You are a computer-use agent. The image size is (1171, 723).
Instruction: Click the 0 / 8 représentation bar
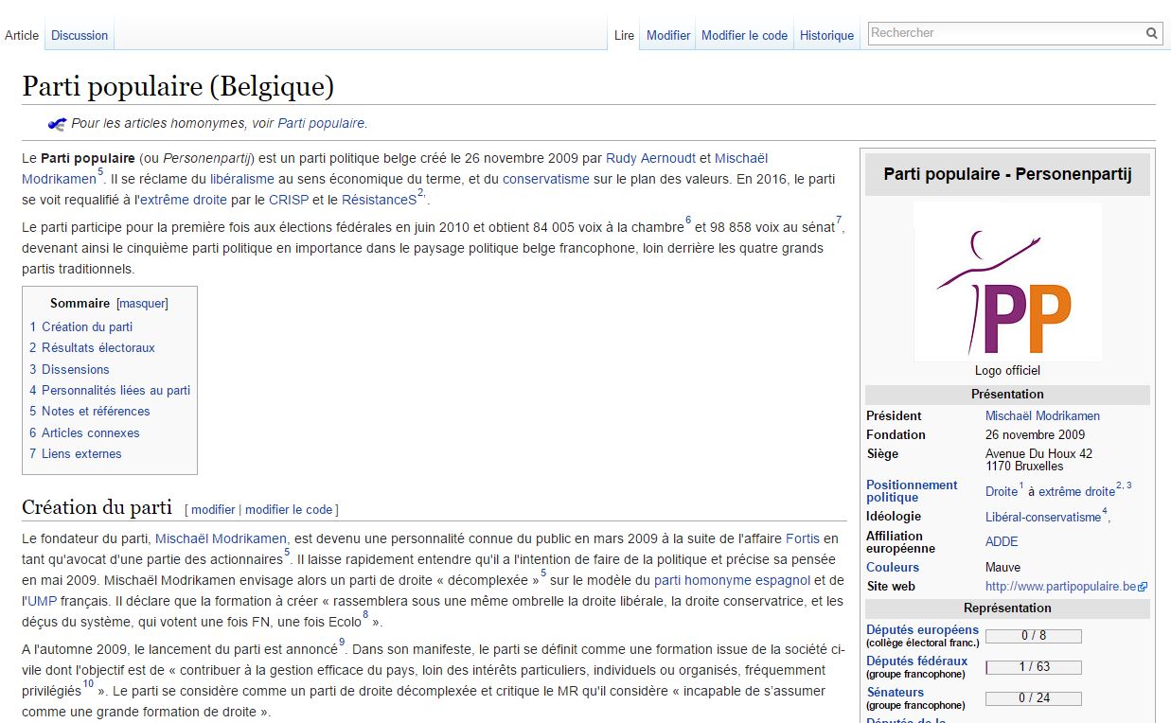click(x=1033, y=636)
